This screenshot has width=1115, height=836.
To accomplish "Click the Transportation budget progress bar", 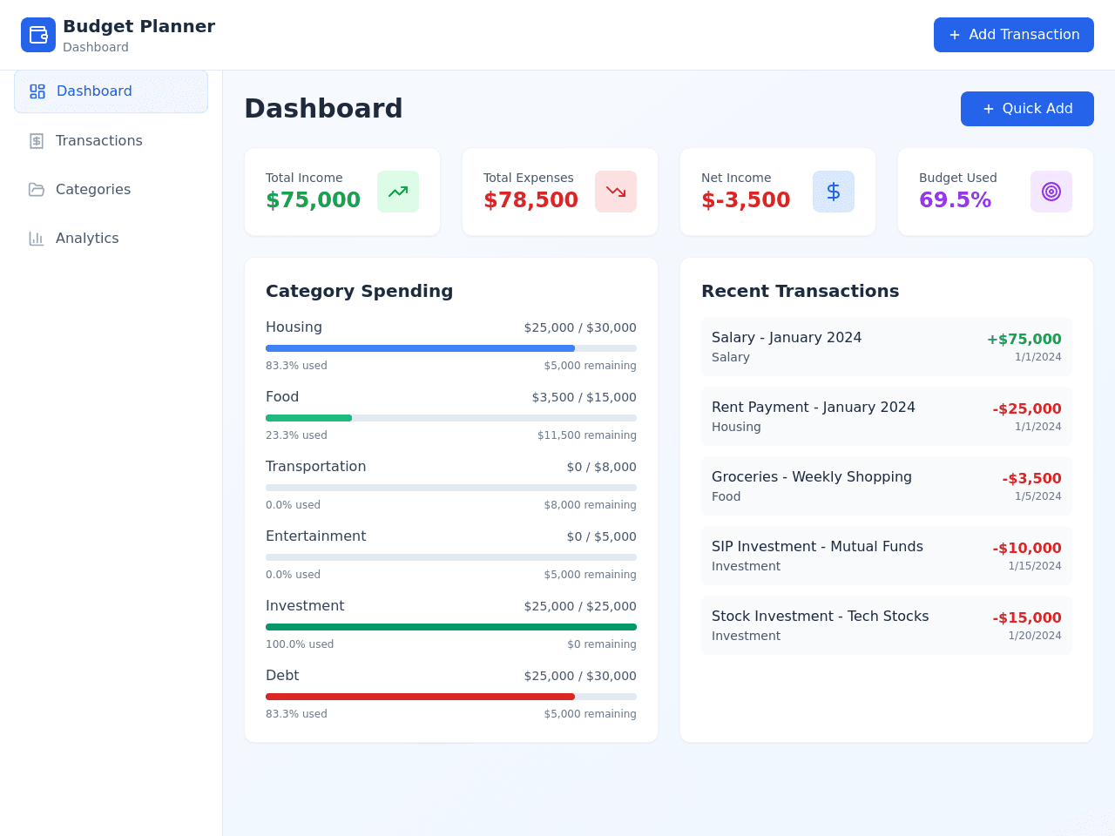I will pyautogui.click(x=451, y=488).
